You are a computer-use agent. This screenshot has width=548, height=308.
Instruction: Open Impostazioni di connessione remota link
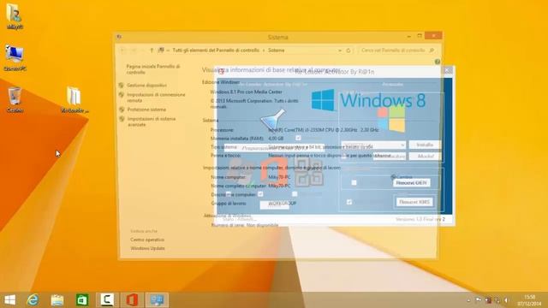tap(156, 98)
